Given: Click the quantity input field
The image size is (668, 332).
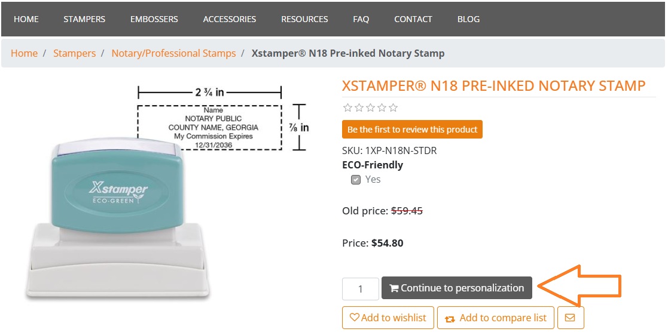Looking at the screenshot, I should [360, 289].
